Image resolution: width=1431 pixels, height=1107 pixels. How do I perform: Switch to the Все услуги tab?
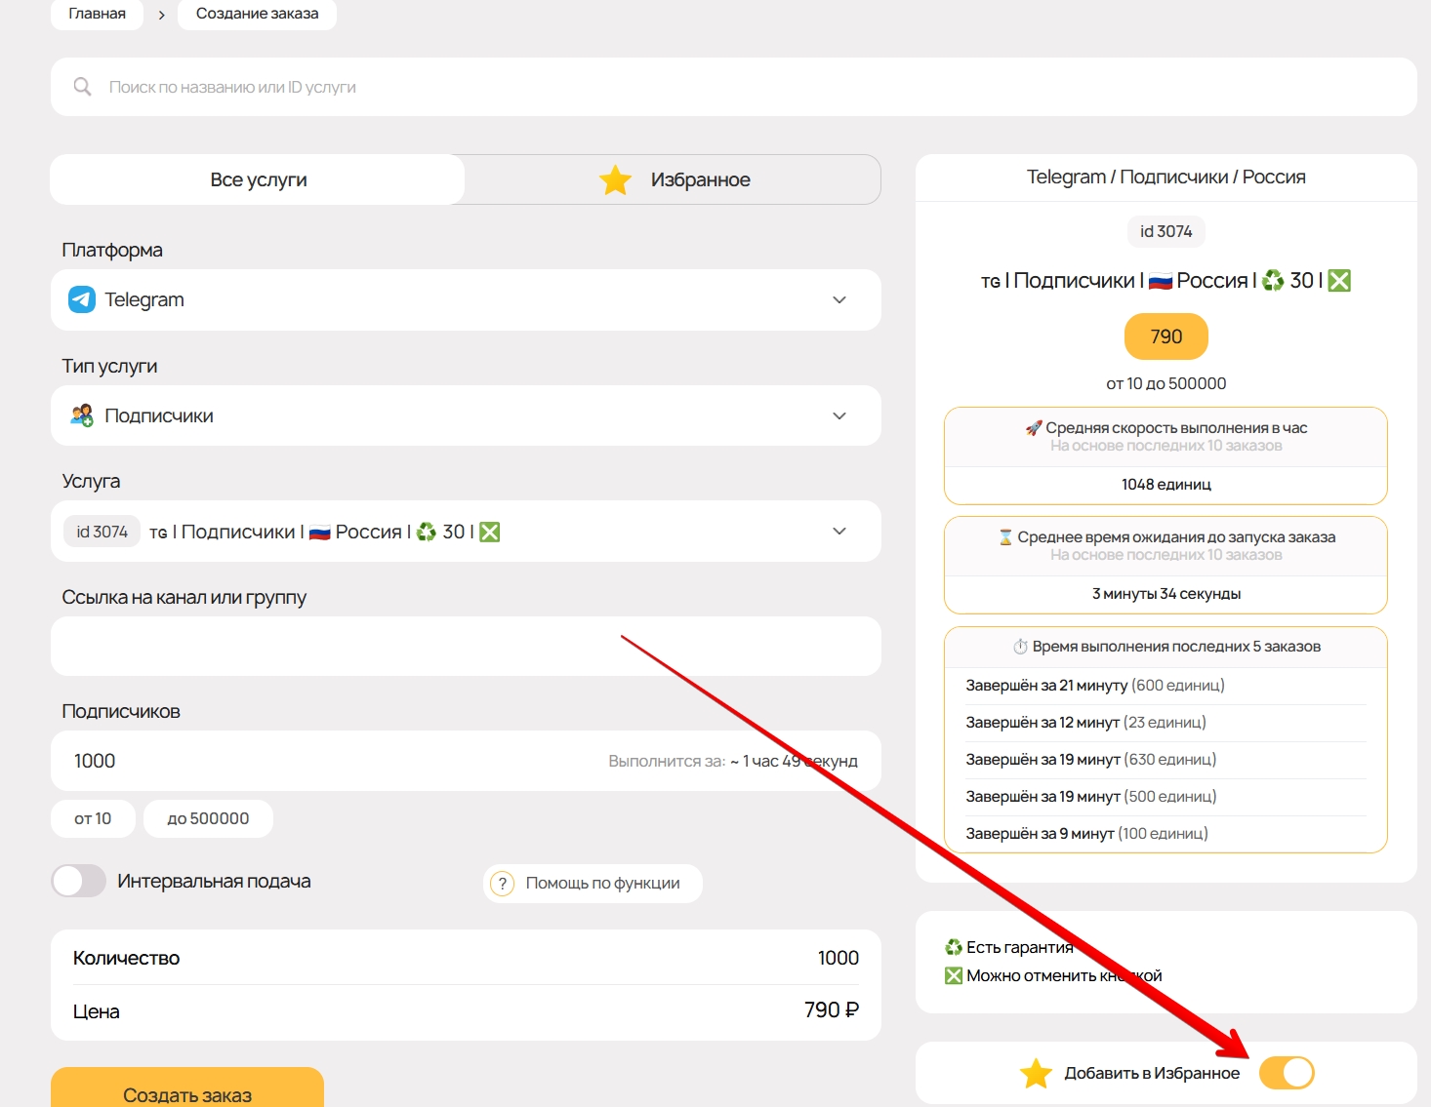(259, 179)
